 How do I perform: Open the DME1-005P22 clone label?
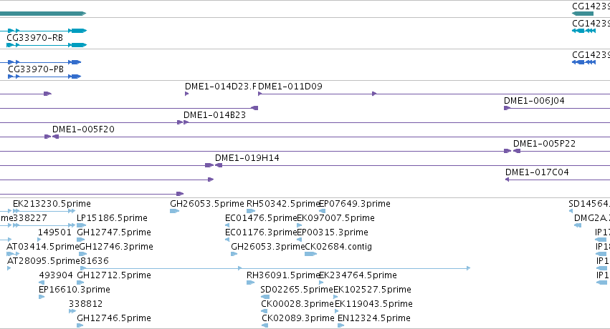pyautogui.click(x=544, y=144)
